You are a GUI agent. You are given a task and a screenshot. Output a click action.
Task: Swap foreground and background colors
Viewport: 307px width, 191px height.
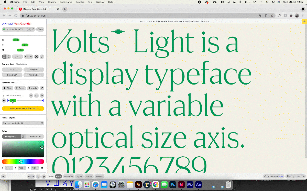[x=23, y=137]
